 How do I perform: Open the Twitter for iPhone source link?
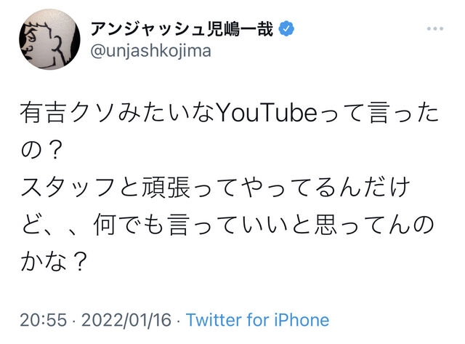point(257,320)
